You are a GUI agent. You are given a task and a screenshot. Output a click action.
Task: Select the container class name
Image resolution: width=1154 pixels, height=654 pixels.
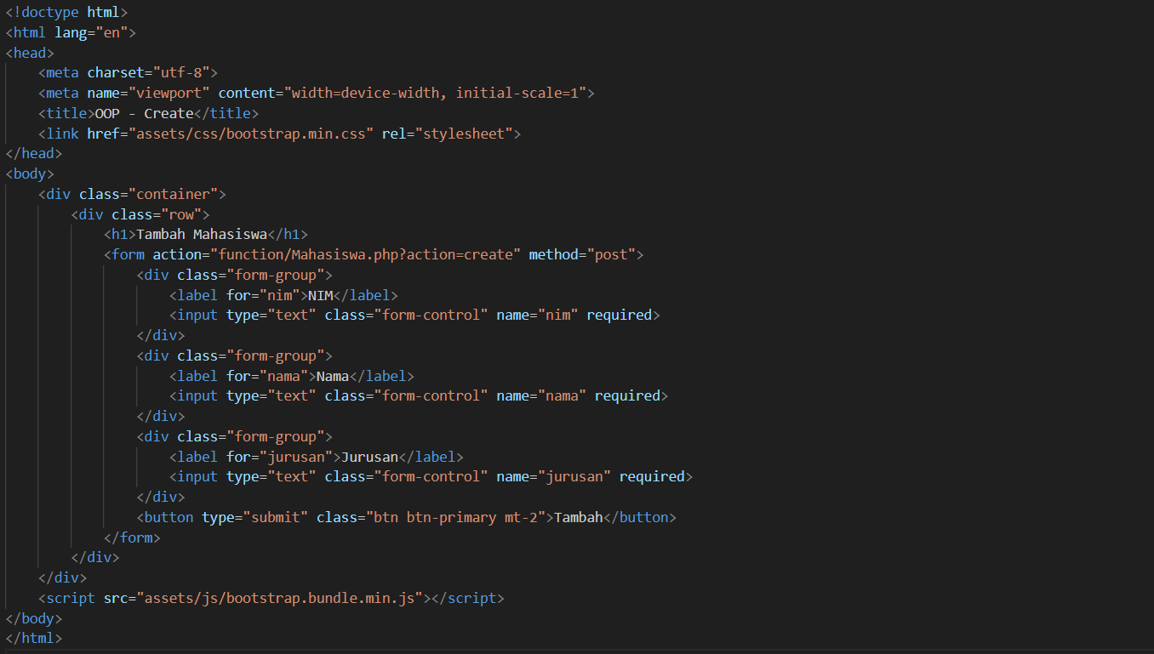174,194
